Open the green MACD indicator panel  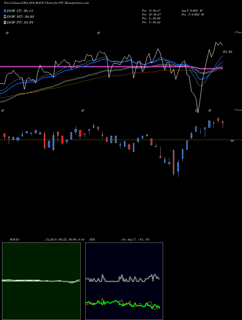point(41,281)
